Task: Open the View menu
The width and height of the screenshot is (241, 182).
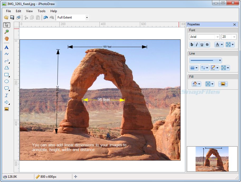Action: coord(29,11)
